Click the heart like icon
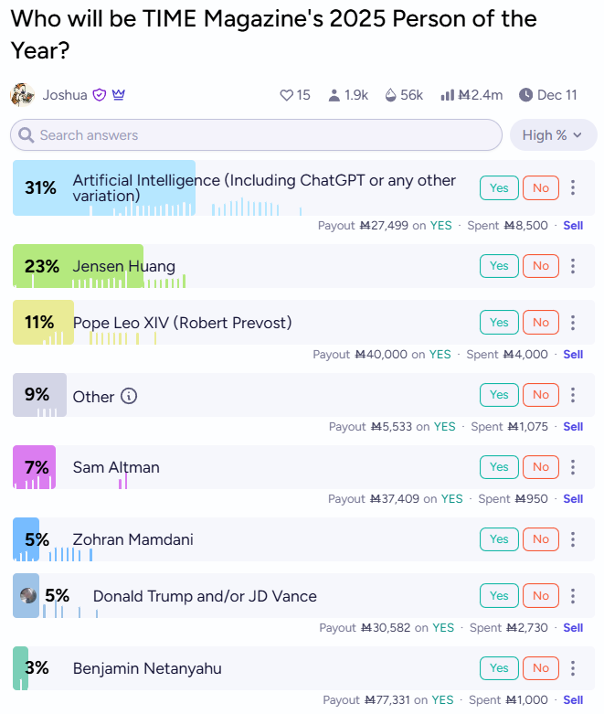Screen dimensions: 604x714 pos(286,95)
